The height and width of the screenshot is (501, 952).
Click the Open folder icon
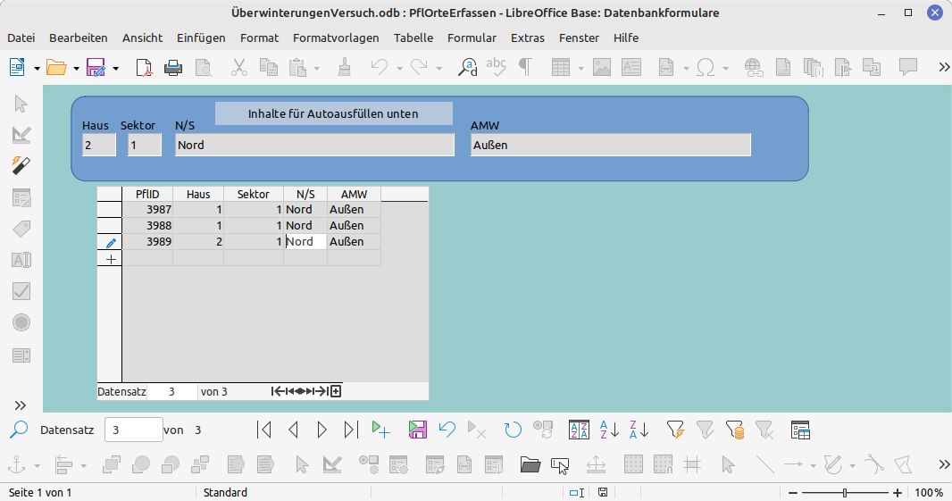coord(56,67)
